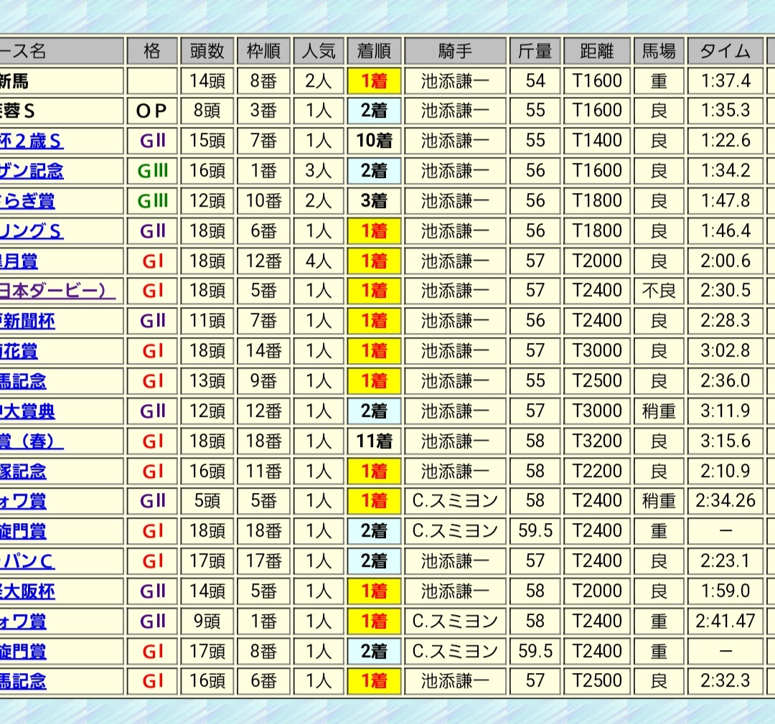Select the 54 weight cell

(535, 81)
